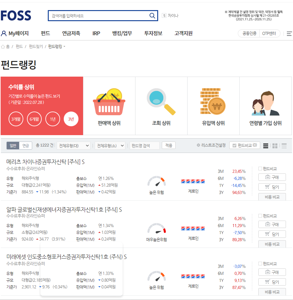Open the 펀드 main menu
Viewport: 293px width, 300px height.
(45, 33)
